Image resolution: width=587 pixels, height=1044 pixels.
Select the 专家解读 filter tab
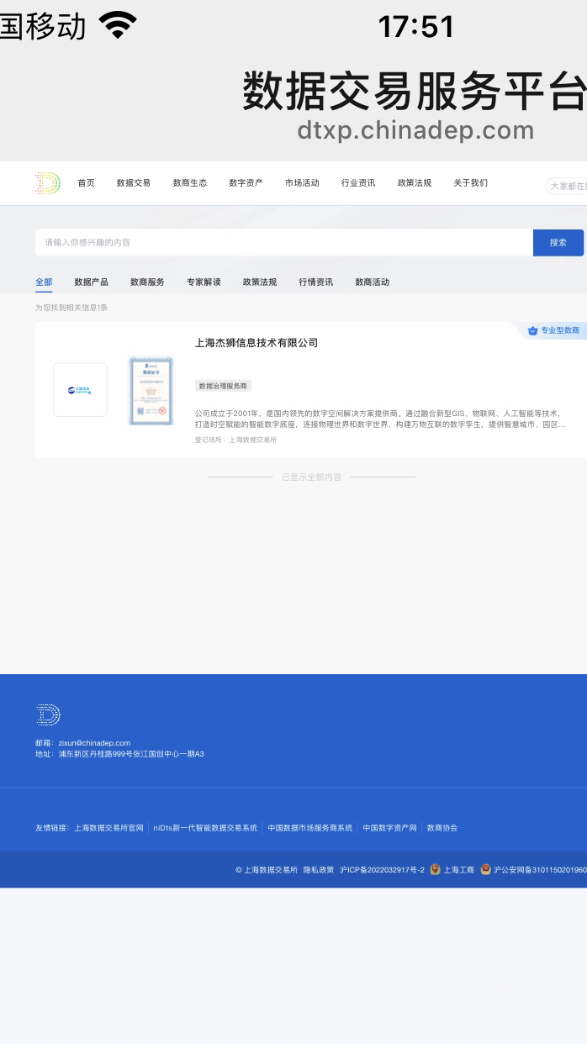(x=204, y=282)
